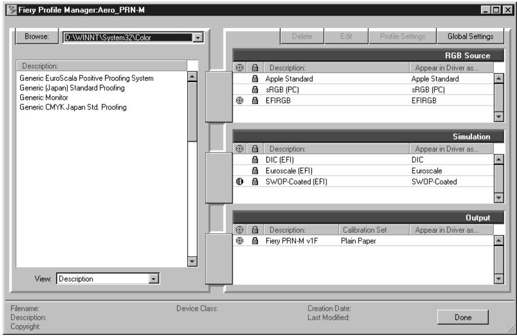Click Simulation list scroll up arrow
The image size is (517, 336).
click(499, 160)
